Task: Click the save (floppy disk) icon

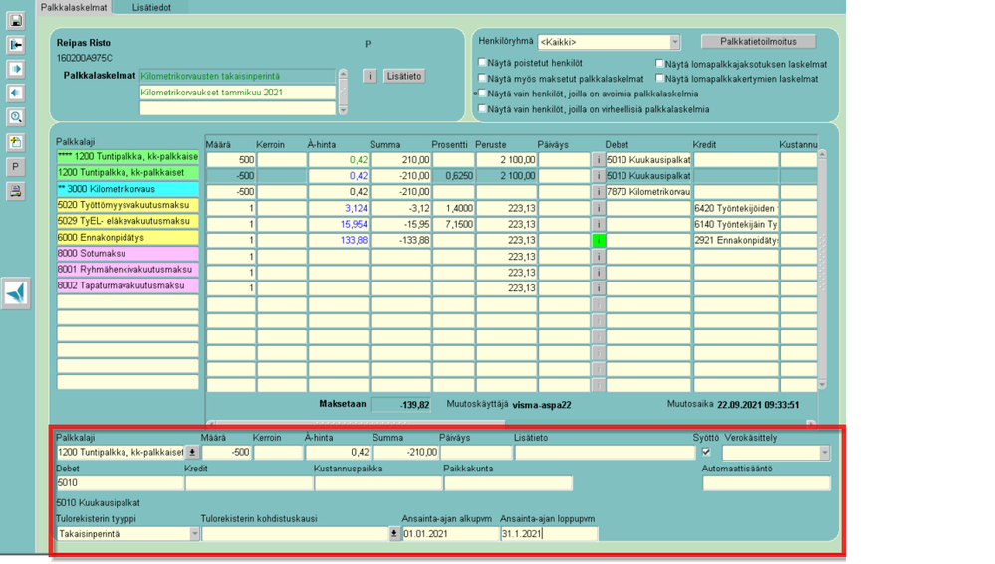Action: click(x=16, y=20)
